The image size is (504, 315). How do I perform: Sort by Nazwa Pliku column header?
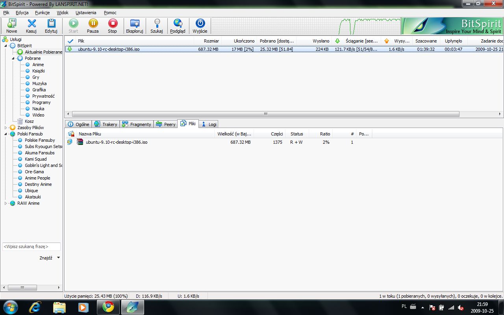(146, 134)
